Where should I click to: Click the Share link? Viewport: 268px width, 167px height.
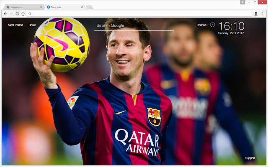coord(32,25)
